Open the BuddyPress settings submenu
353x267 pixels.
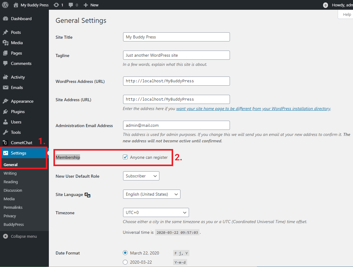(x=14, y=225)
